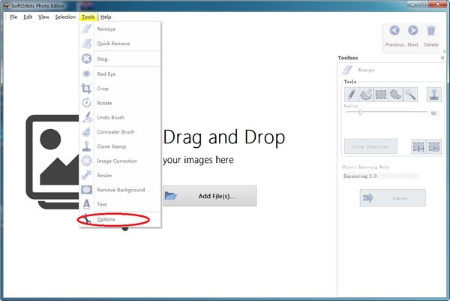The width and height of the screenshot is (450, 301).
Task: Click the Radius slider handle
Action: 360,112
